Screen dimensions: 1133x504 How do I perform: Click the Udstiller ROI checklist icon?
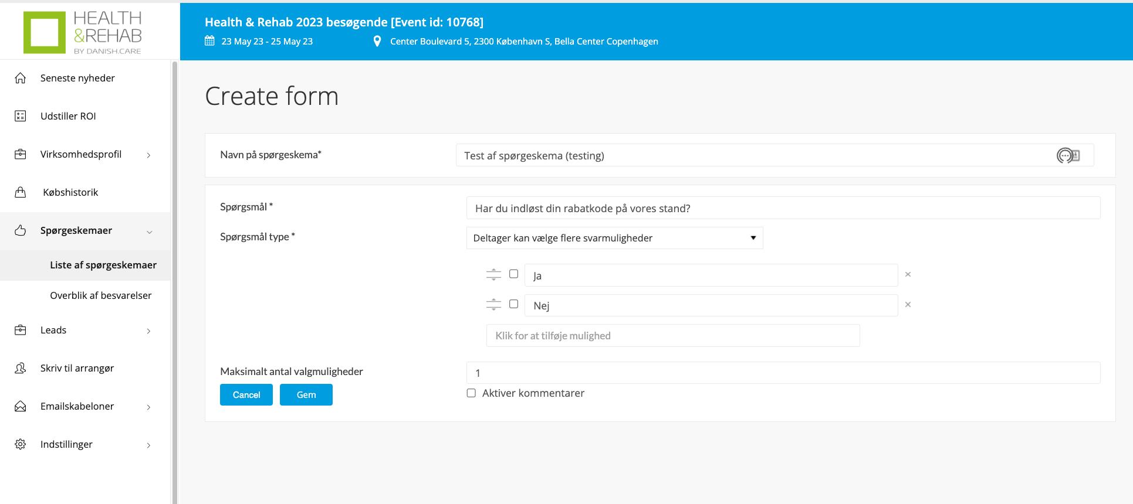[x=21, y=116]
